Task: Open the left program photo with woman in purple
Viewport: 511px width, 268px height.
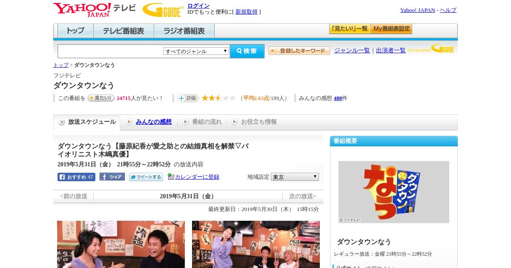Action: coord(121,244)
